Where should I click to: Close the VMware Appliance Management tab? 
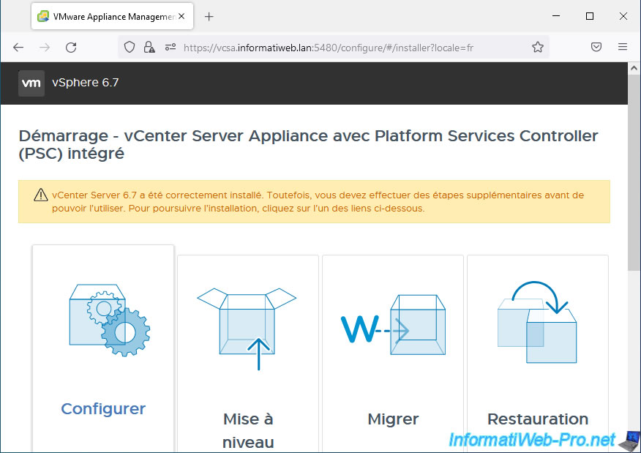(180, 16)
